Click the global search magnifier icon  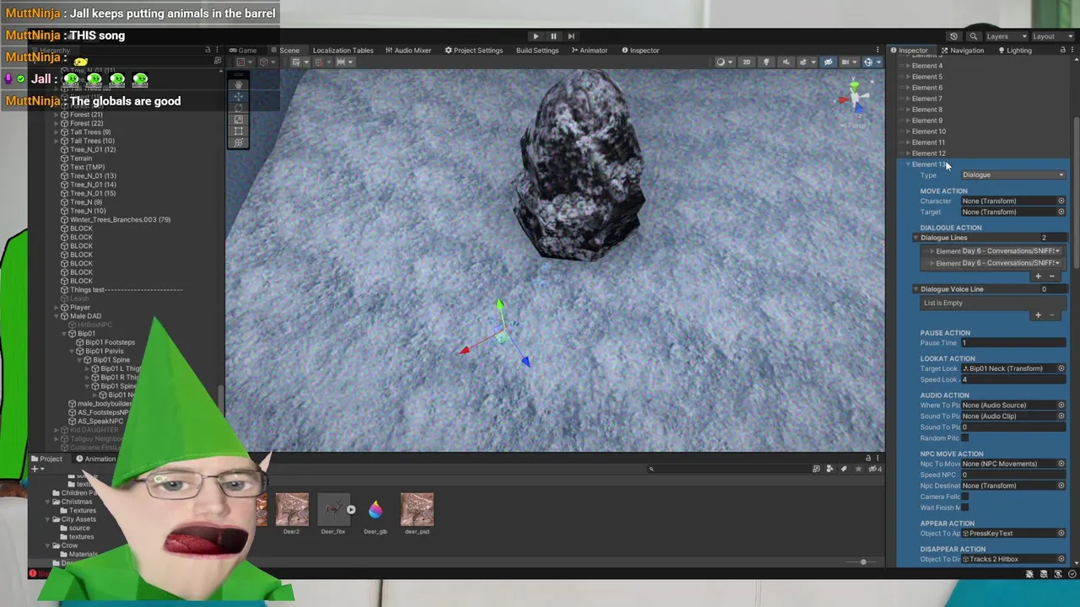(x=973, y=36)
